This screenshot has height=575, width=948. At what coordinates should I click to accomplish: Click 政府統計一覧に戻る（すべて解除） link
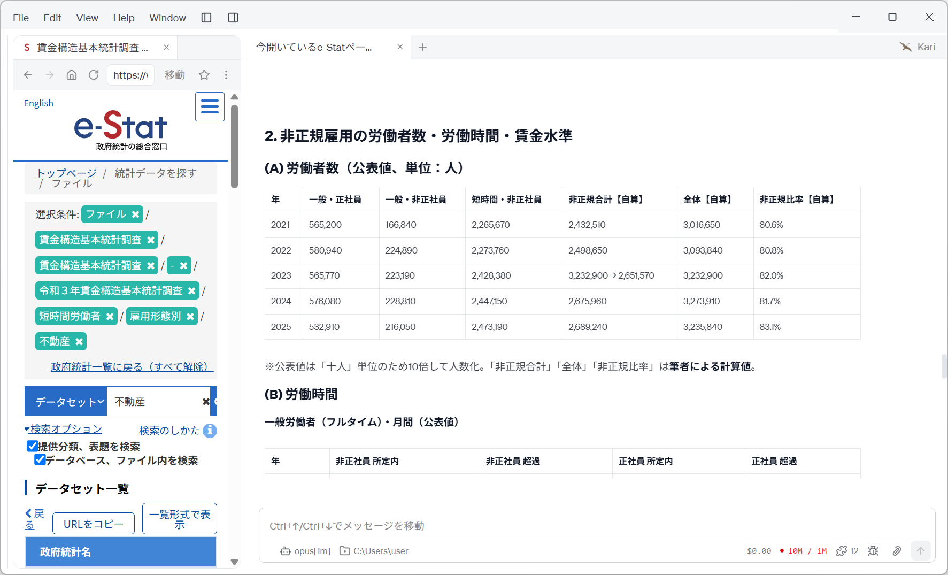132,367
